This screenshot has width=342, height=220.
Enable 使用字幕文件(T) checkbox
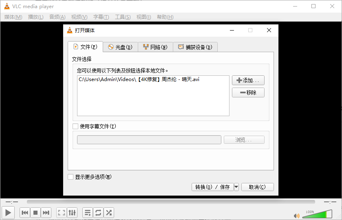click(75, 126)
